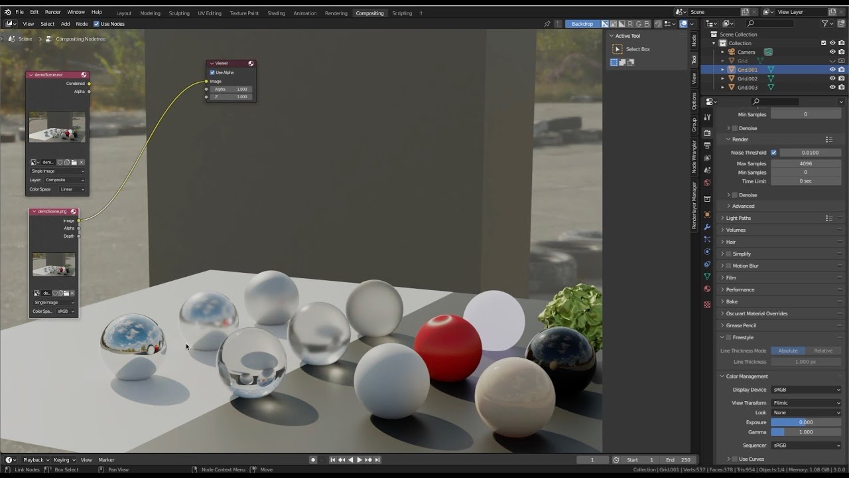The width and height of the screenshot is (849, 478).
Task: Click the Marker menu in timeline
Action: coord(106,460)
